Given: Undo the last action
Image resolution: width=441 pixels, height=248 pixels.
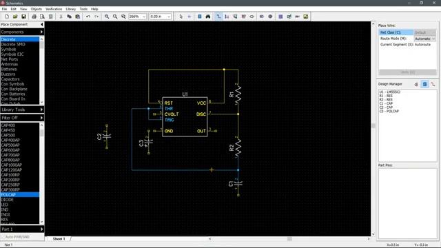Looking at the screenshot, I should click(88, 17).
